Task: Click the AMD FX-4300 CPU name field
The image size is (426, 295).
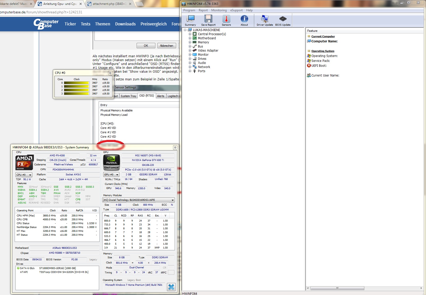Action: [57, 155]
